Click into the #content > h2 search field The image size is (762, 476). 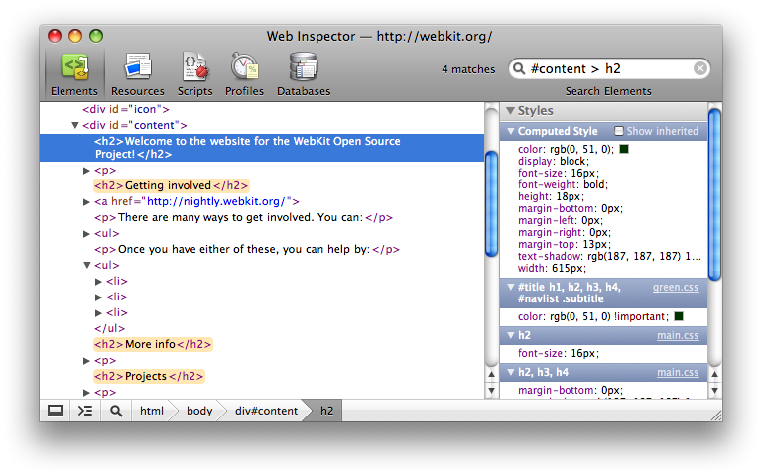610,68
